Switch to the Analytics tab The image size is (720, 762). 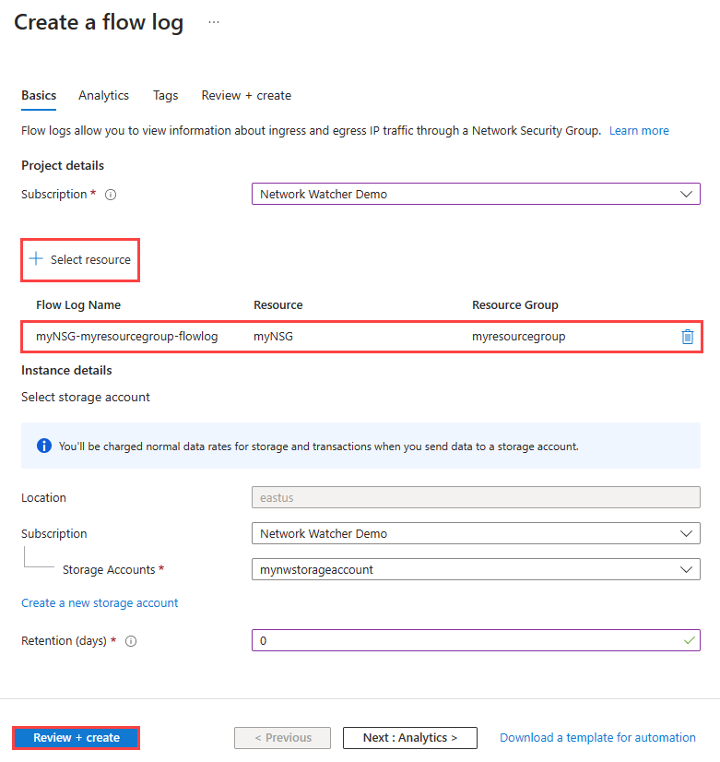(103, 96)
